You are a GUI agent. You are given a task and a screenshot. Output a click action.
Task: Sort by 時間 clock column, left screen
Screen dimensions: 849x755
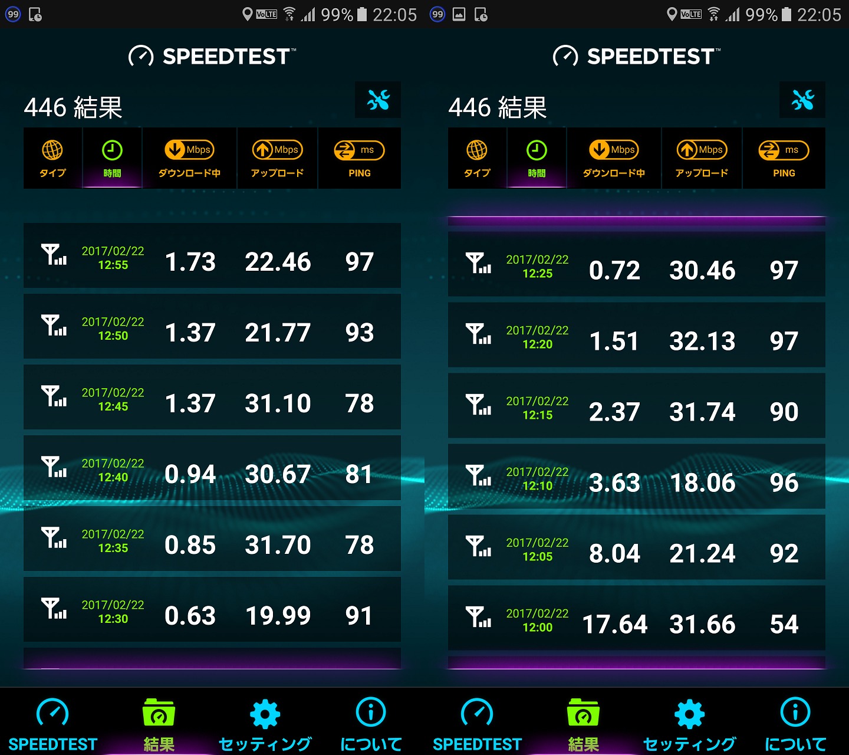pyautogui.click(x=112, y=158)
